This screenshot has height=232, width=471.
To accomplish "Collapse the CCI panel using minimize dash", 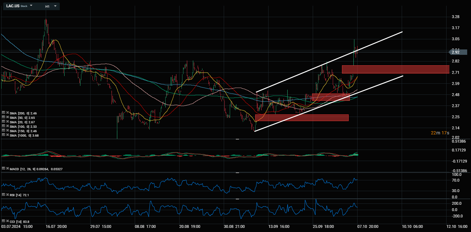I will click(237, 199).
